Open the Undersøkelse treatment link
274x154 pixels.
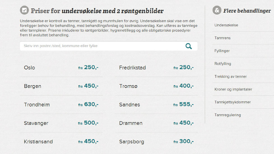pos(226,25)
